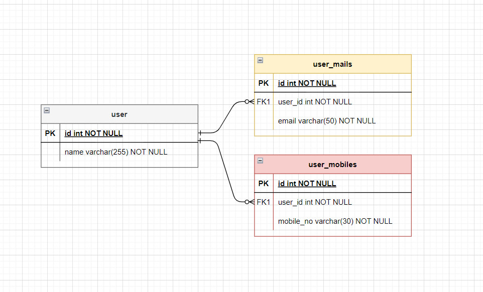This screenshot has height=292, width=483.
Task: Select FK1 label in user_mails table
Action: pyautogui.click(x=264, y=102)
